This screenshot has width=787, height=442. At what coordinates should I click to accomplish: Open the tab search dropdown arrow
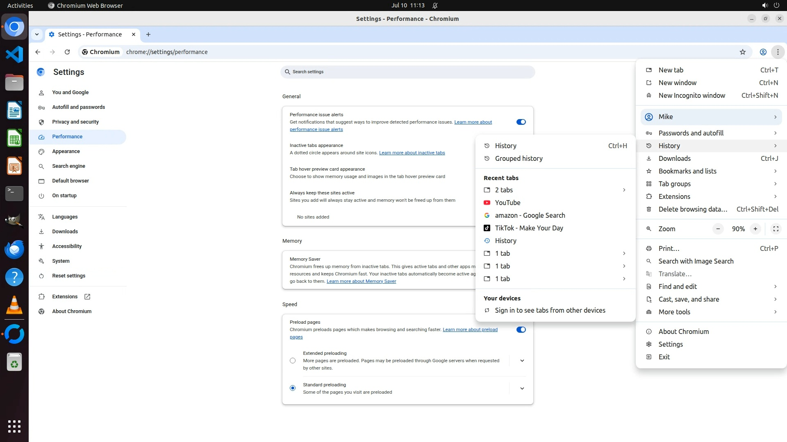[x=37, y=34]
